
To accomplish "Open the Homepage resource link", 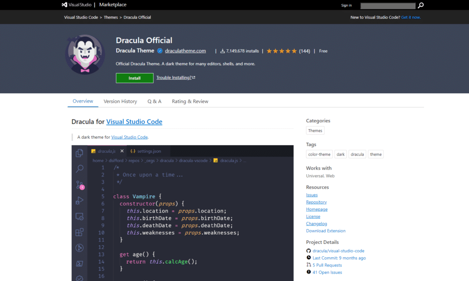I will (317, 209).
